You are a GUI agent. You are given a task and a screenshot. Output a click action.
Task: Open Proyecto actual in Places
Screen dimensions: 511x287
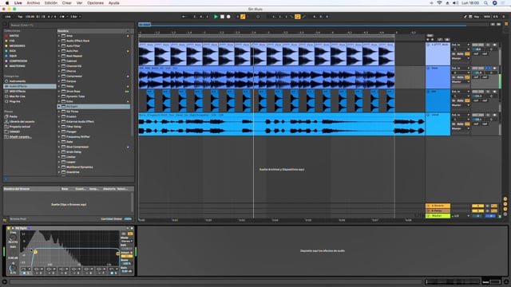[19, 127]
